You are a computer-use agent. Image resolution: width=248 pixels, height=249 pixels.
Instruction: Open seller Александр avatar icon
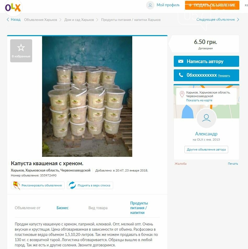[x=206, y=118]
